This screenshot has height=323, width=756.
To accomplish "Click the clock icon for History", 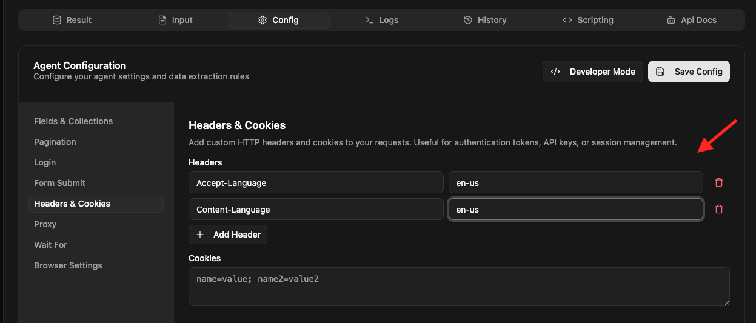I will point(468,20).
